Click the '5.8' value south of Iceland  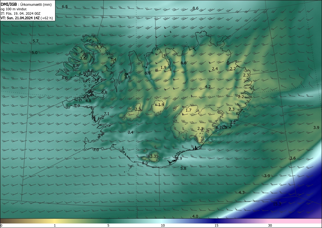183,169
